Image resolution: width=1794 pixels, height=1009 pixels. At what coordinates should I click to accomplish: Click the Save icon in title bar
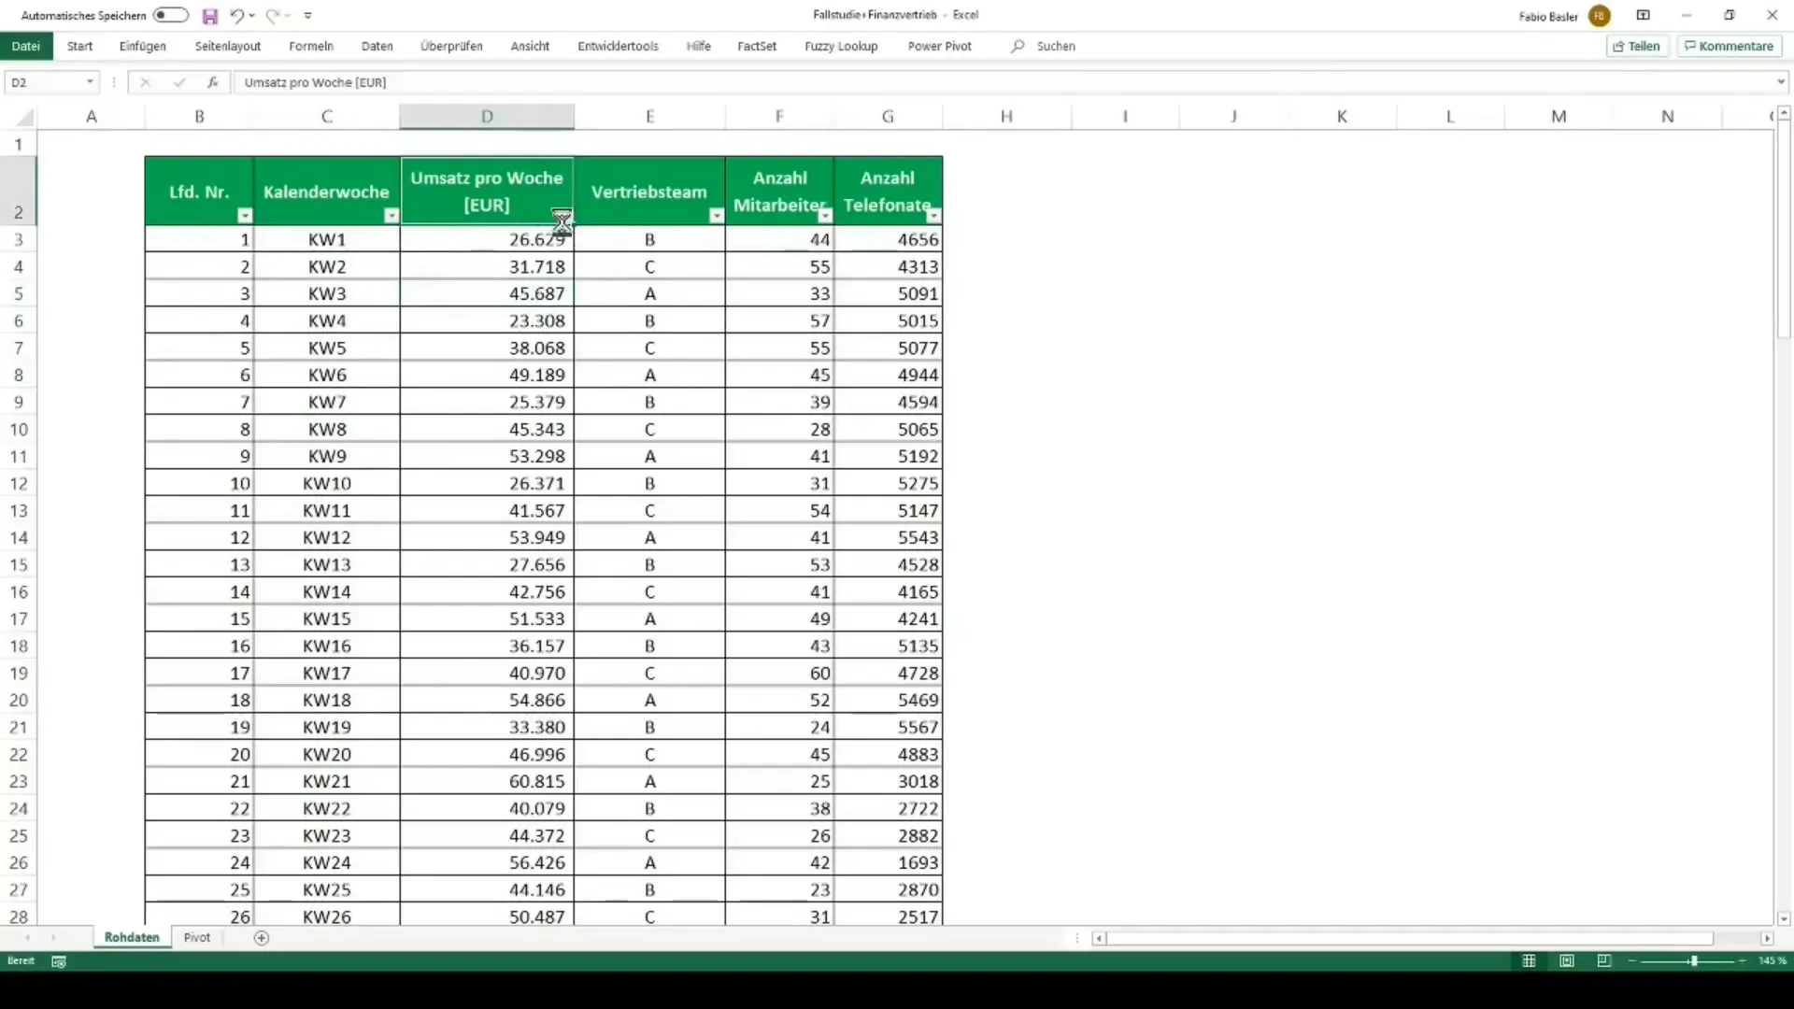click(210, 16)
